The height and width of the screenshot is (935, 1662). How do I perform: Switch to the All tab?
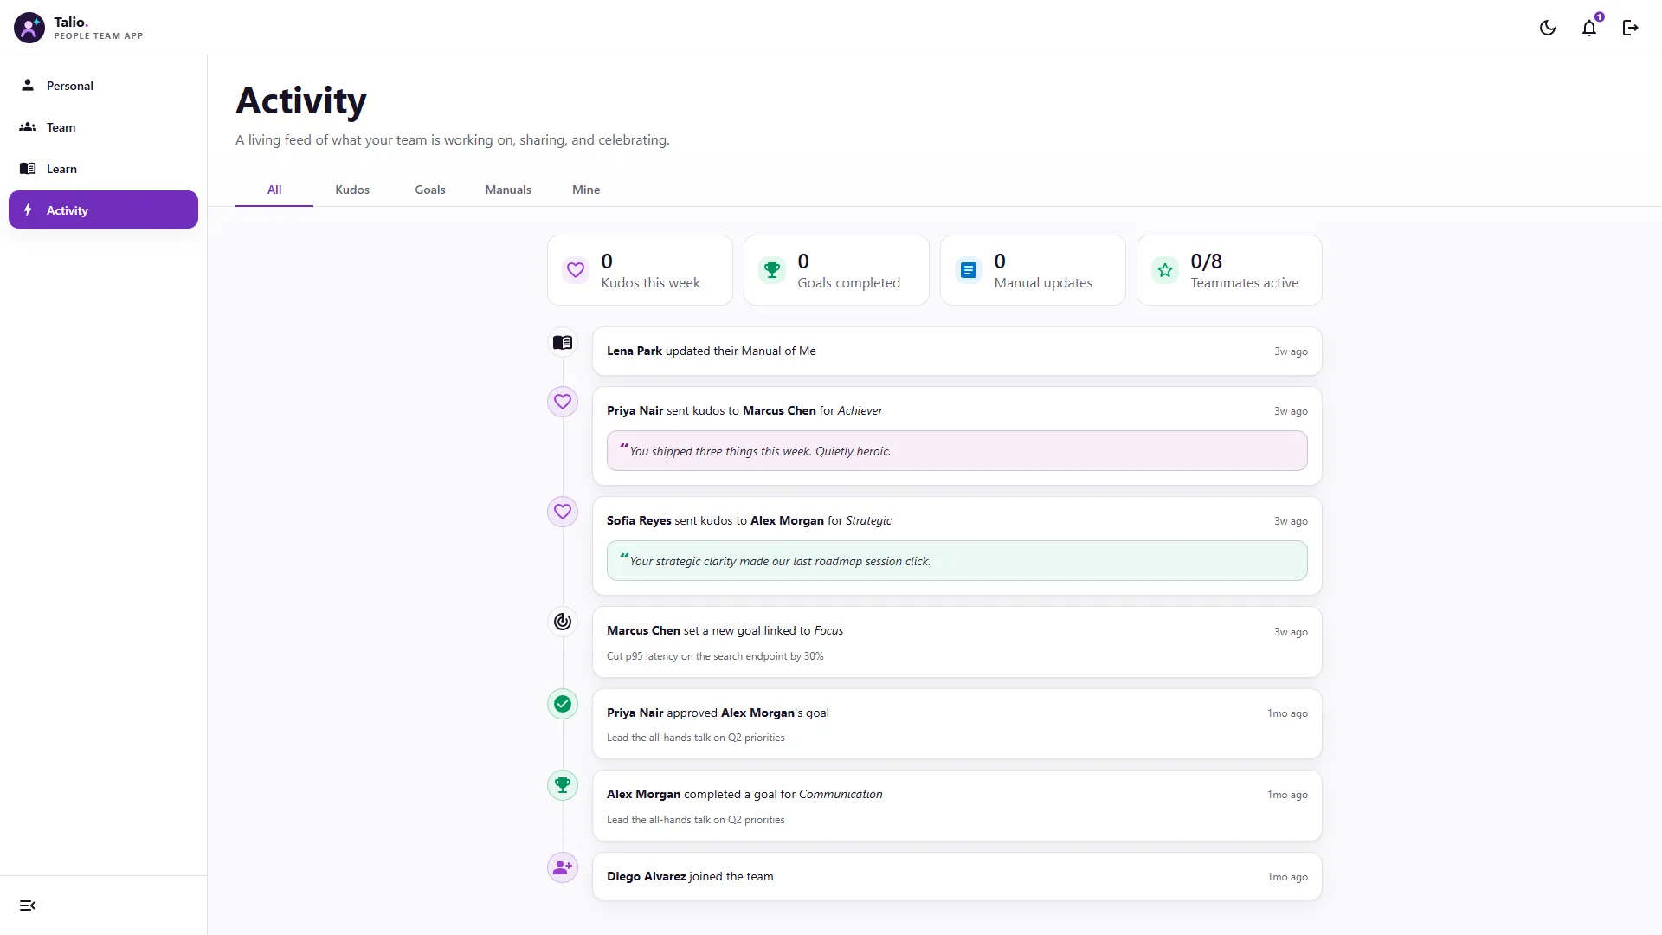click(x=274, y=190)
